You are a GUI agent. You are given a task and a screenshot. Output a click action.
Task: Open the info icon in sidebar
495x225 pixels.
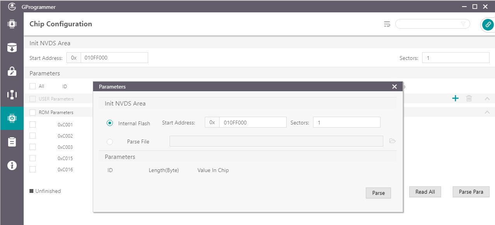click(12, 165)
